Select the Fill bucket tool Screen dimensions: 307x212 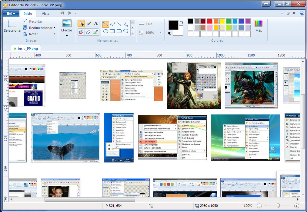point(81,32)
